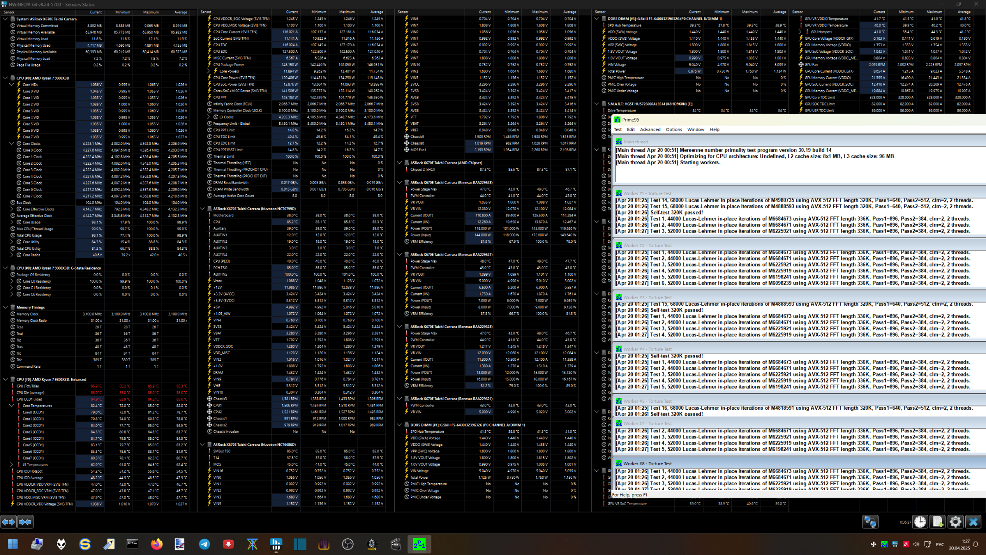Start logging with the sheet-plus icon
Image resolution: width=986 pixels, height=555 pixels.
coord(937,522)
